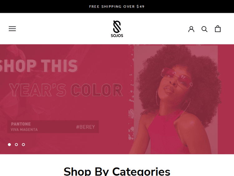Click the SOJOS wordmark under the logo
Viewport: 234px width, 176px height.
(x=117, y=36)
